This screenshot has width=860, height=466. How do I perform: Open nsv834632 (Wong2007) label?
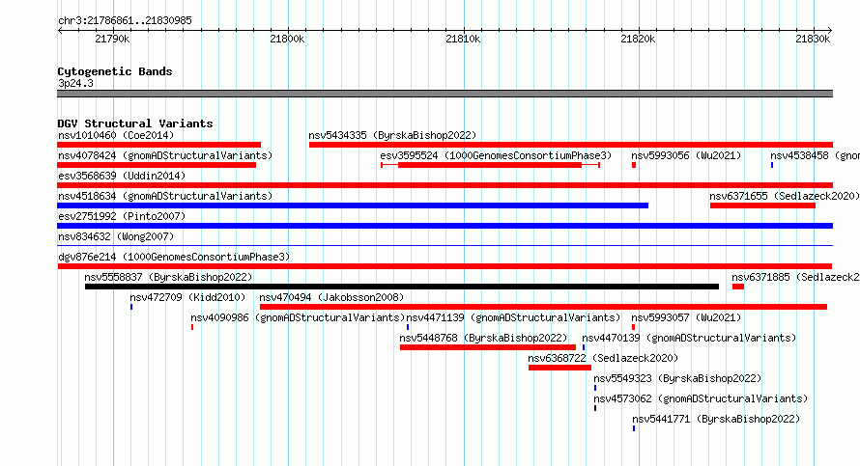pos(116,236)
